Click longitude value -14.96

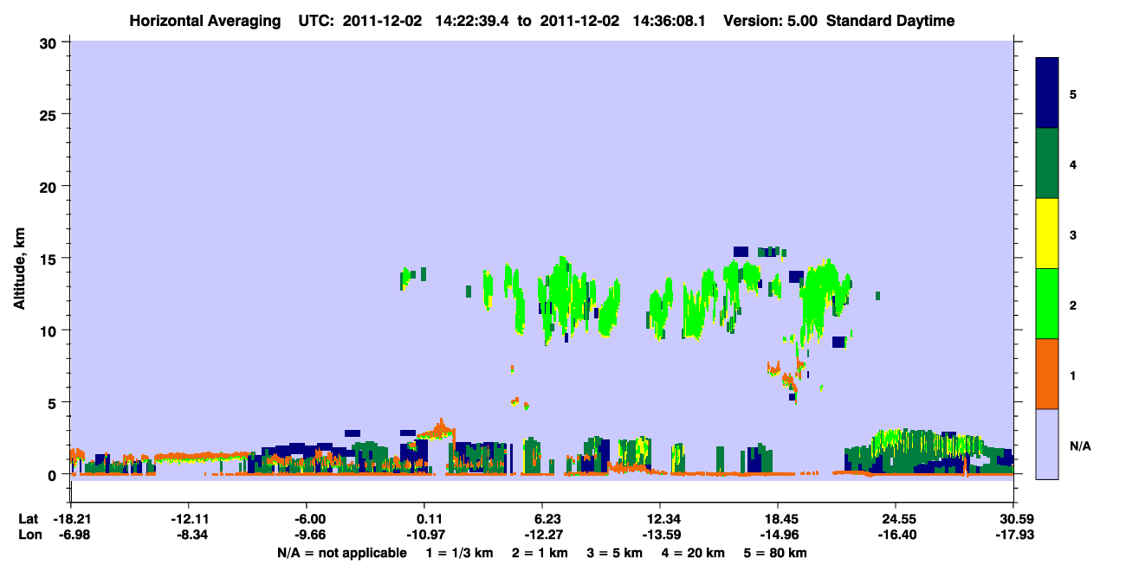(778, 535)
